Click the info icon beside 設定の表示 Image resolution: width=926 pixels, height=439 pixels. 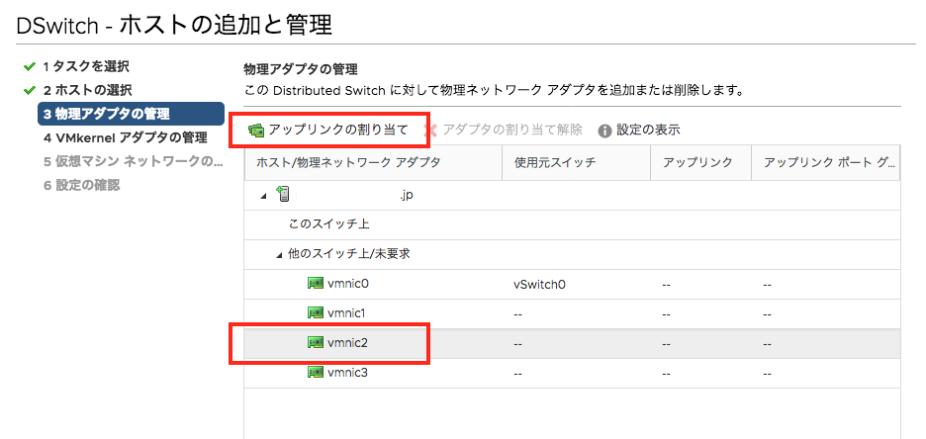point(604,131)
